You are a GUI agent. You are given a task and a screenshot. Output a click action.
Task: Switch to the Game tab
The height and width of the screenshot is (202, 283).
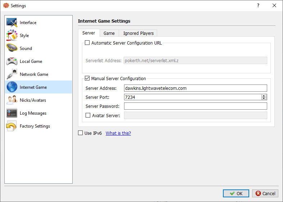tap(109, 33)
